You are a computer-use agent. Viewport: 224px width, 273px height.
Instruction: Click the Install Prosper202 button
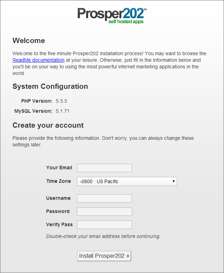(x=104, y=256)
